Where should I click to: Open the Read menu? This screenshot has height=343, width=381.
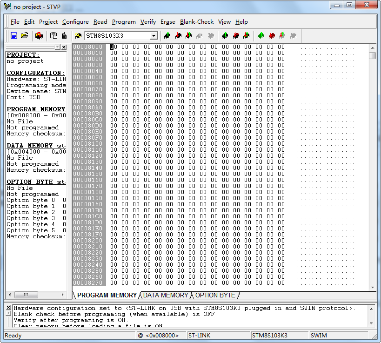[100, 22]
